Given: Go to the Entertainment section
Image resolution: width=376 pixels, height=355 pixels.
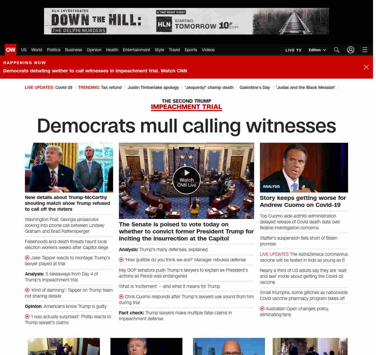Looking at the screenshot, I should [136, 50].
